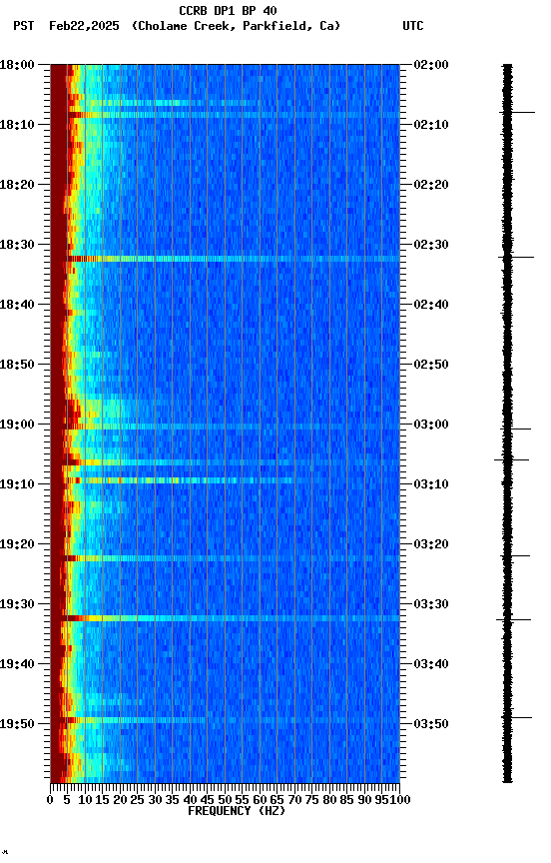This screenshot has width=551, height=863.
Task: Click the 18:10 PST time label
Action: coord(17,125)
